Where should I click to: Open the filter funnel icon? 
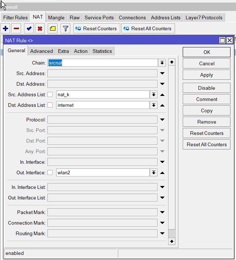coord(66,28)
